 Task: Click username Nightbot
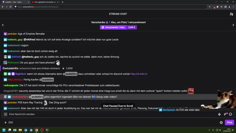(x=21, y=74)
